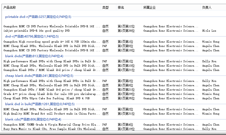The width and height of the screenshot is (226, 135).
Task: Click the ranking cell 第1页第10位
Action: 126,66
